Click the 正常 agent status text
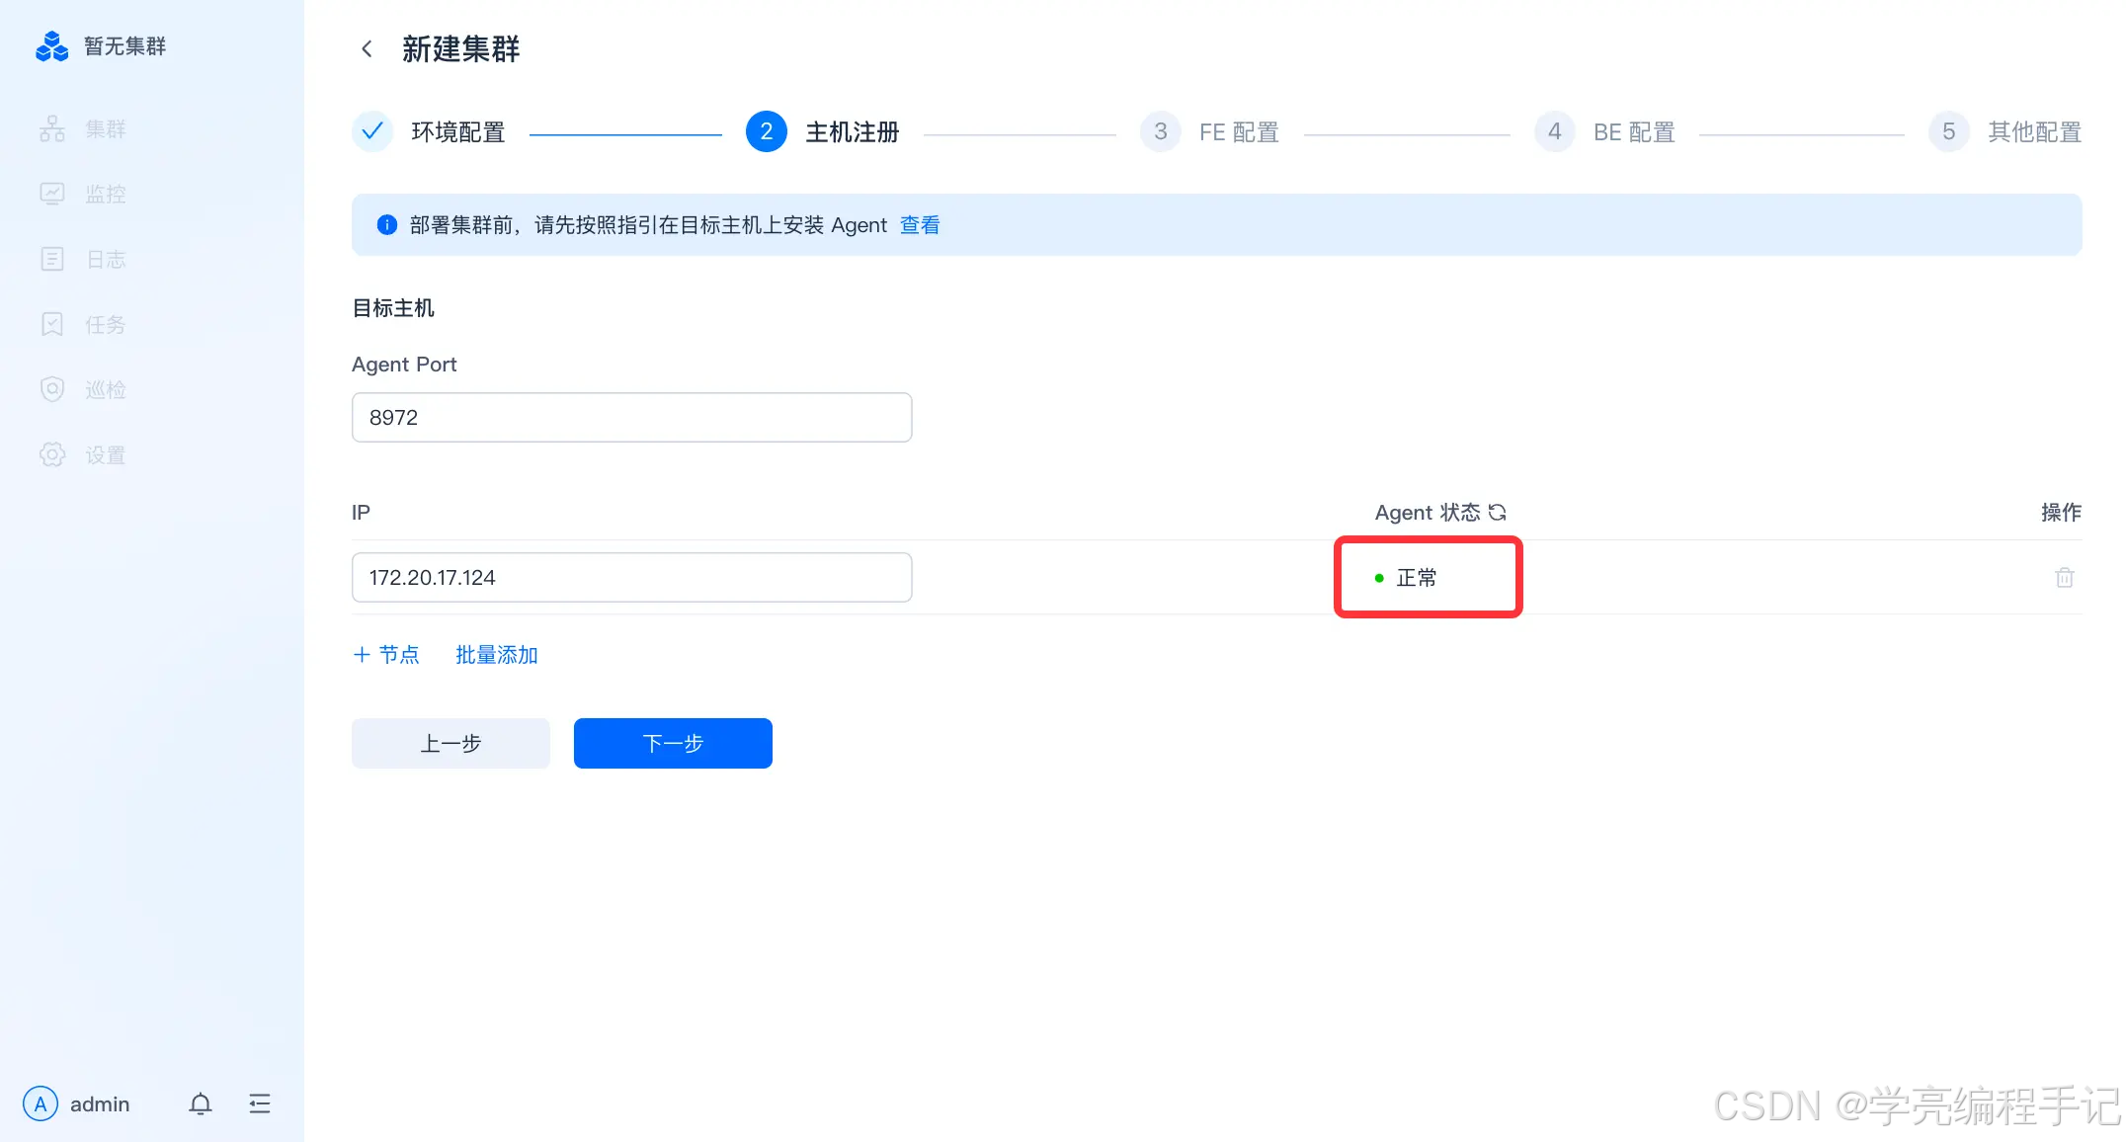 (1417, 578)
